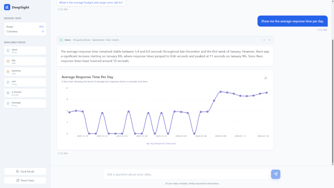The image size is (334, 188).
Task: Expand the Done visualization steps chevron
Action: [x=269, y=40]
